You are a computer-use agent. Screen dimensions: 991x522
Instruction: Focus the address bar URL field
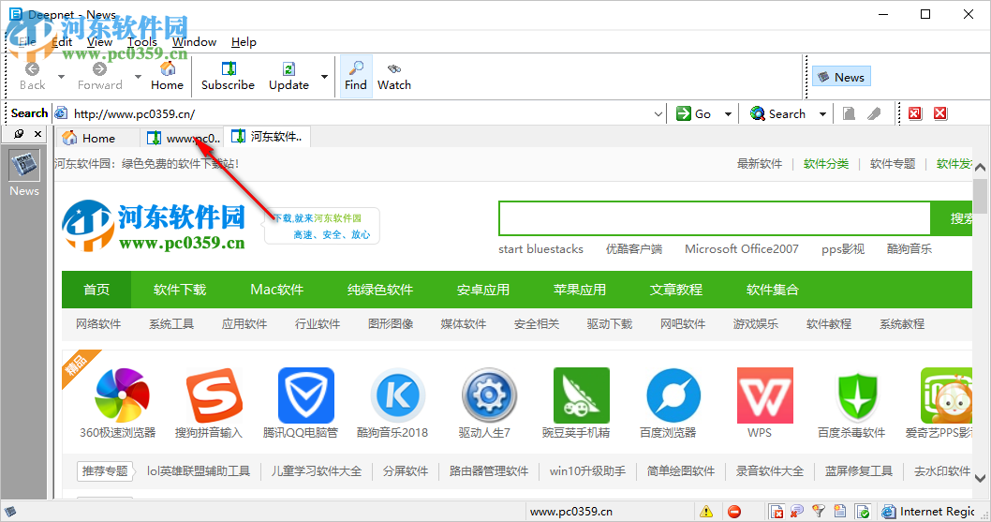[361, 114]
